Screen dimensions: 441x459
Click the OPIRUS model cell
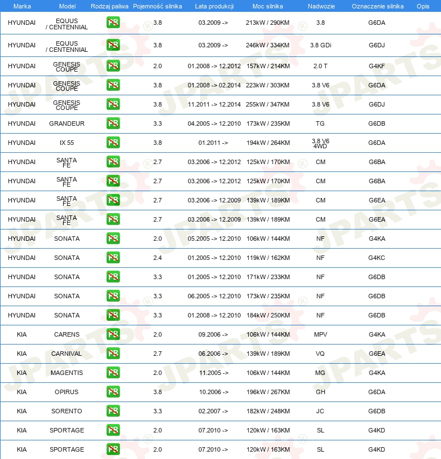pyautogui.click(x=67, y=392)
